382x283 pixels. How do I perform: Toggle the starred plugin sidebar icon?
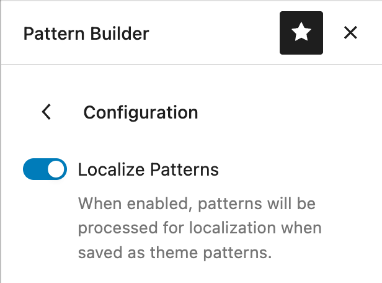pos(301,33)
